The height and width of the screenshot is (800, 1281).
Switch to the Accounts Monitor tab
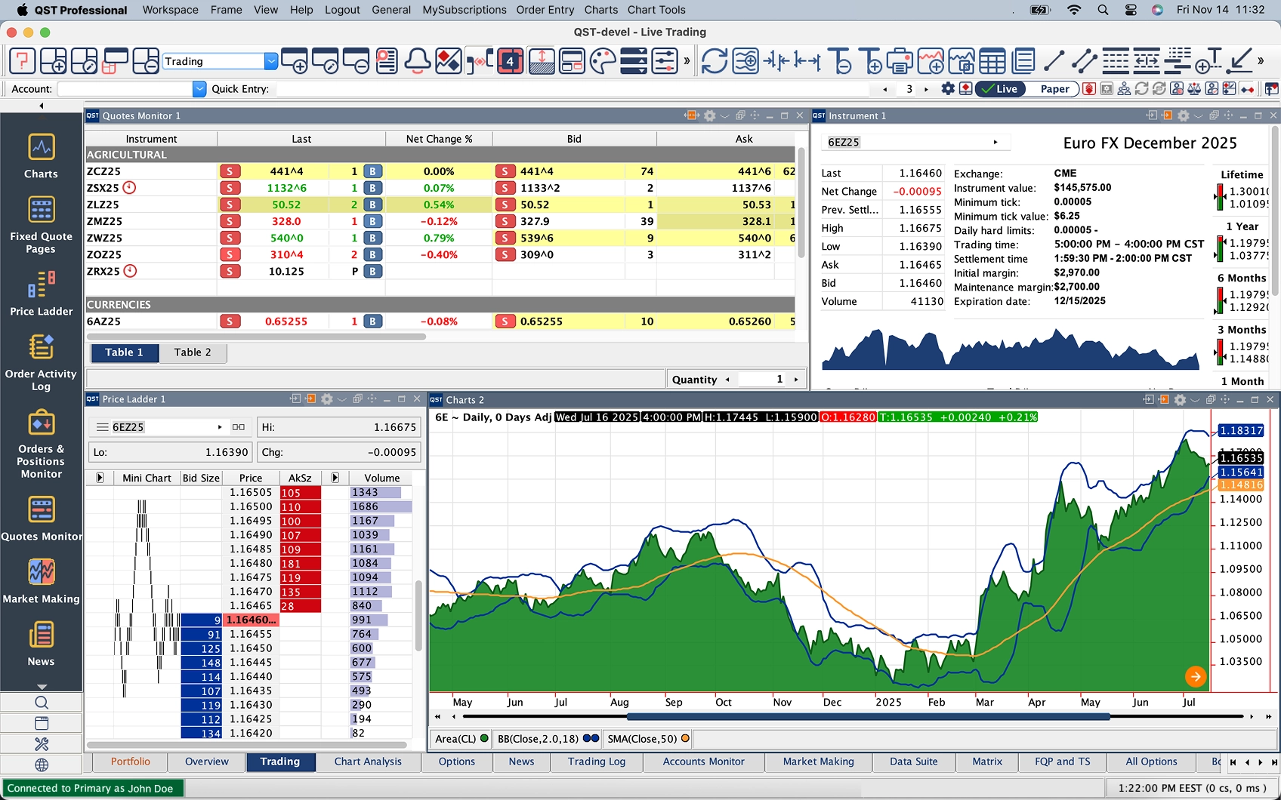703,762
